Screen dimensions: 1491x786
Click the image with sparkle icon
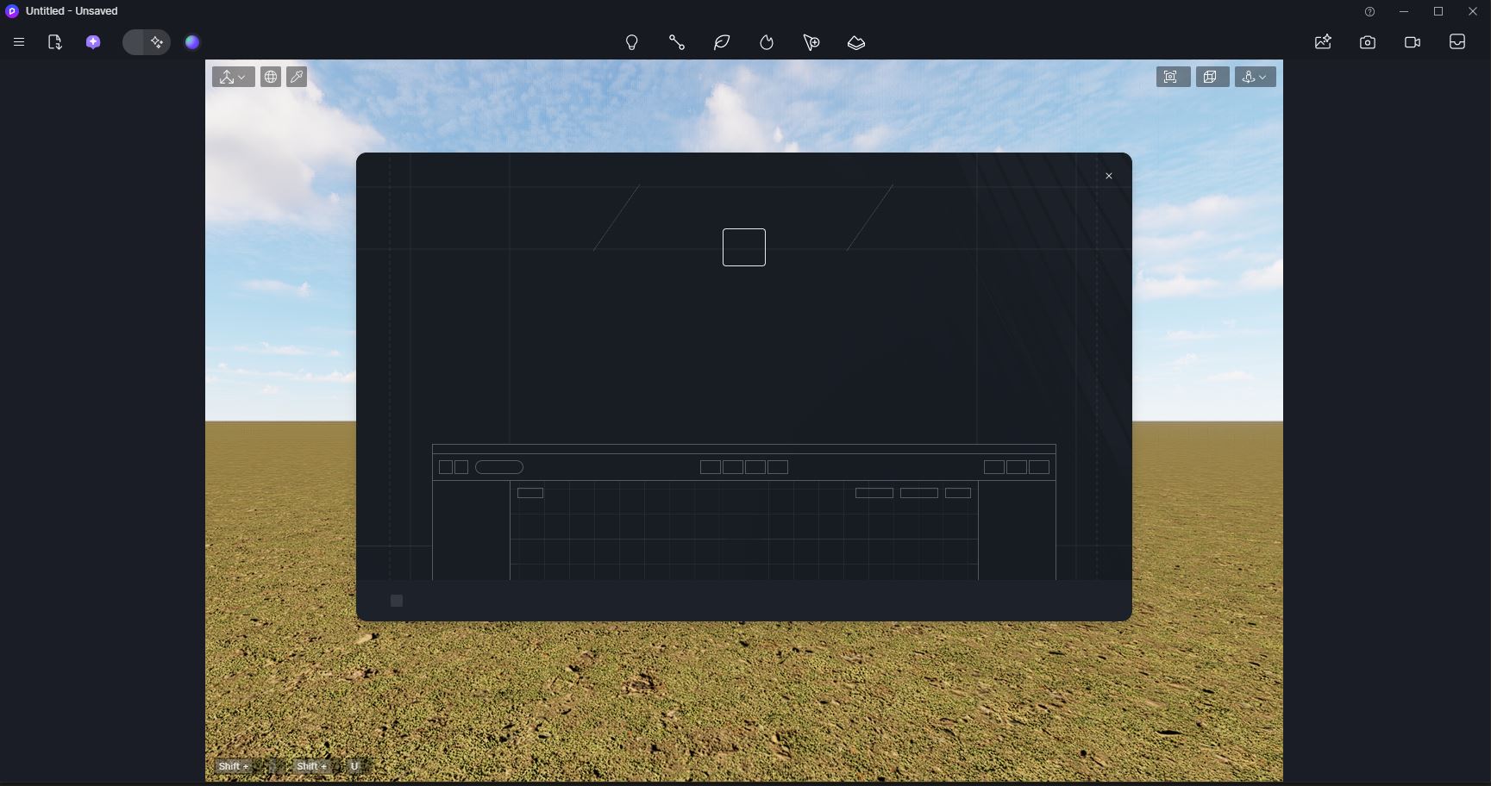(1323, 42)
